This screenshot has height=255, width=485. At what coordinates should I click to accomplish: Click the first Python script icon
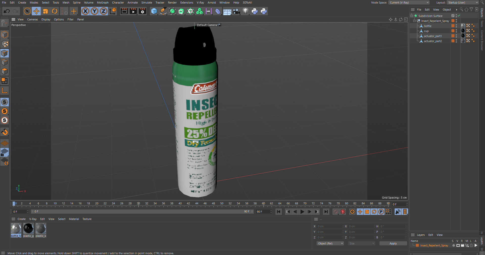[255, 11]
